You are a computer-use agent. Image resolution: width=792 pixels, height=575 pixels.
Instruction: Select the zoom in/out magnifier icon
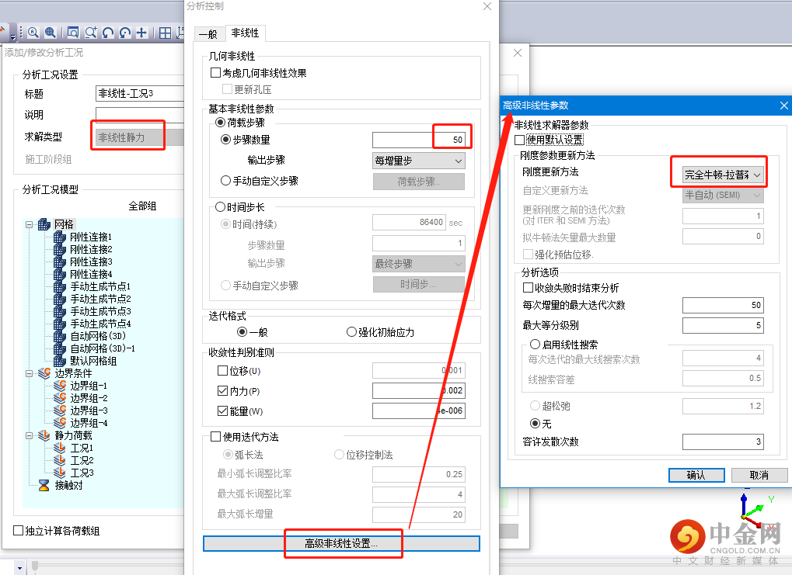pos(90,33)
